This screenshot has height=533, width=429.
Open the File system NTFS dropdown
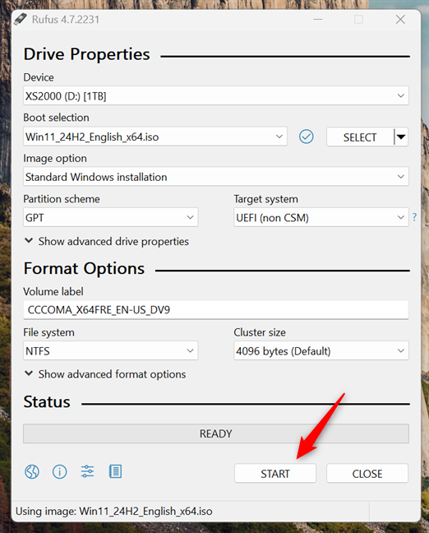(110, 350)
